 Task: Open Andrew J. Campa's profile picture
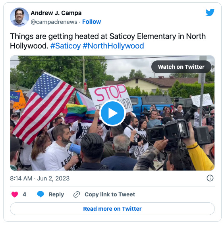click(19, 17)
